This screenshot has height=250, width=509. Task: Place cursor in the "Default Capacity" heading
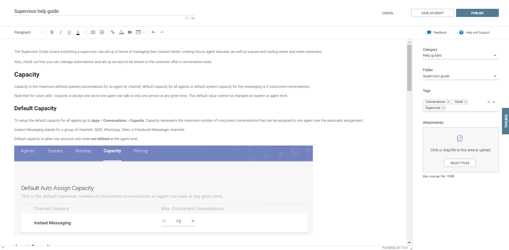coord(35,109)
